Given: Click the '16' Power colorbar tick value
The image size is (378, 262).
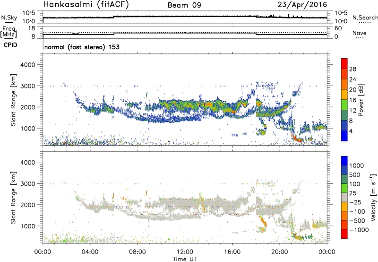Looking at the screenshot, I should [352, 100].
